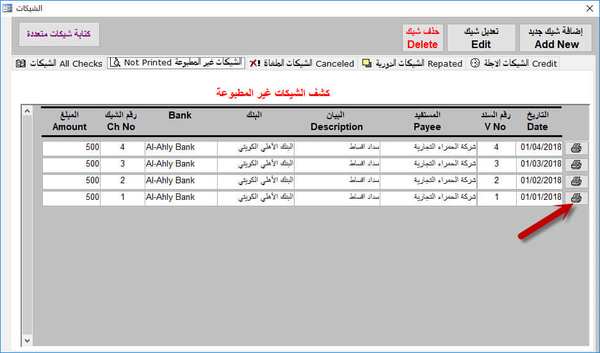This screenshot has width=600, height=353.
Task: Click the red Delete check button
Action: [423, 38]
